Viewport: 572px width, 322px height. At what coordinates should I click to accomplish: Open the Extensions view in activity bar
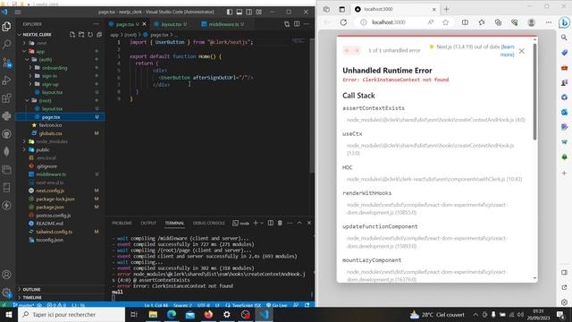coord(6,98)
